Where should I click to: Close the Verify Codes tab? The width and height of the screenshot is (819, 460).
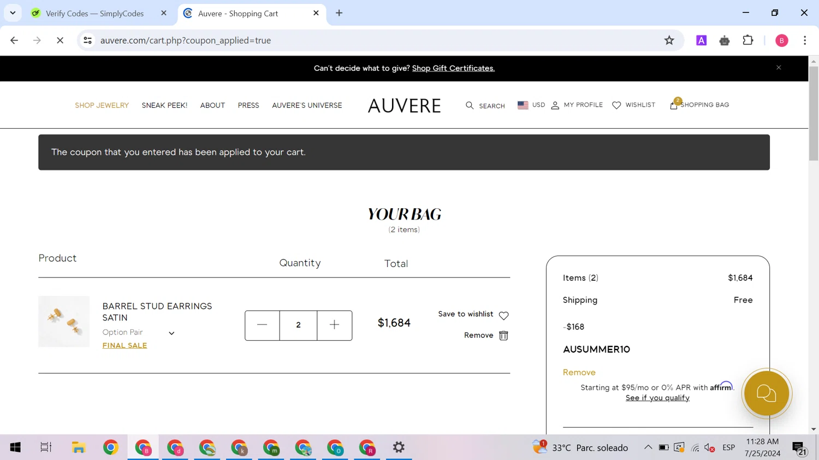click(x=164, y=13)
